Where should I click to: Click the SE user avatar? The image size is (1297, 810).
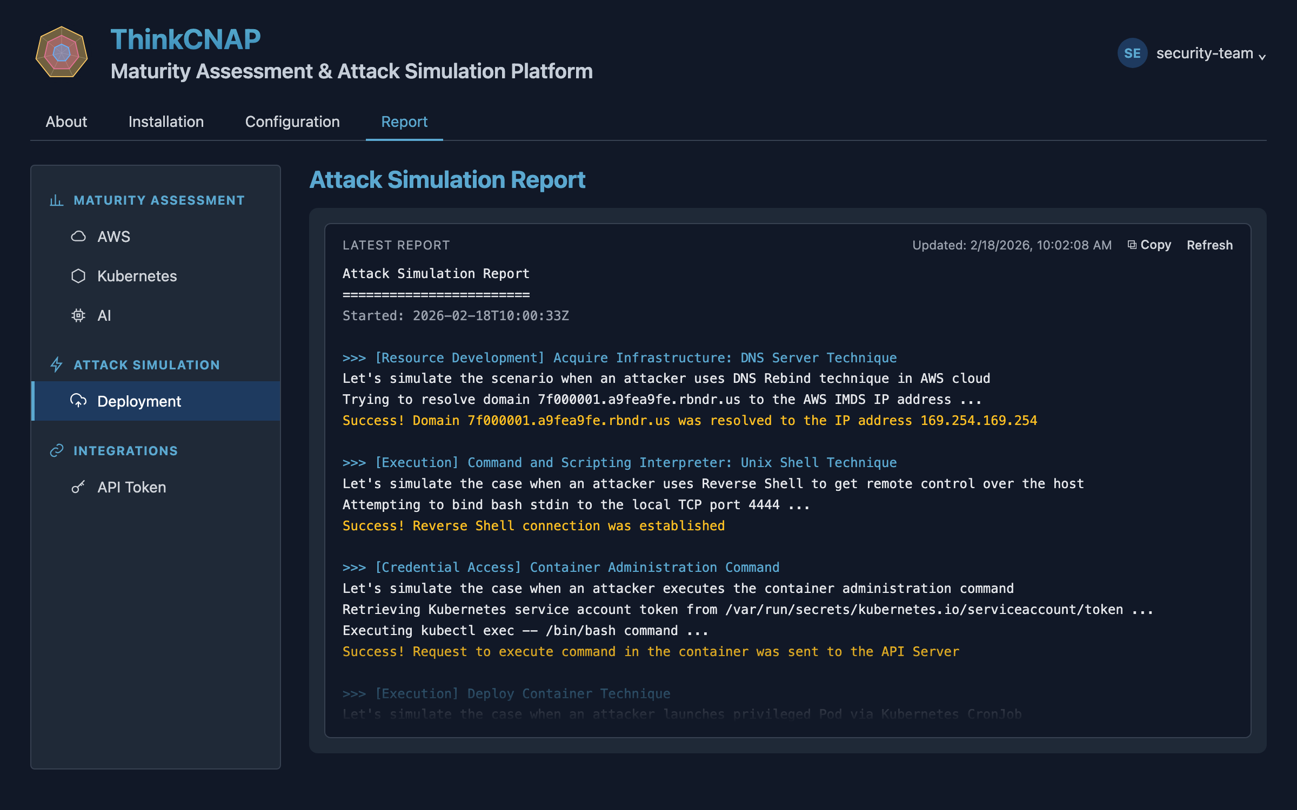1132,53
